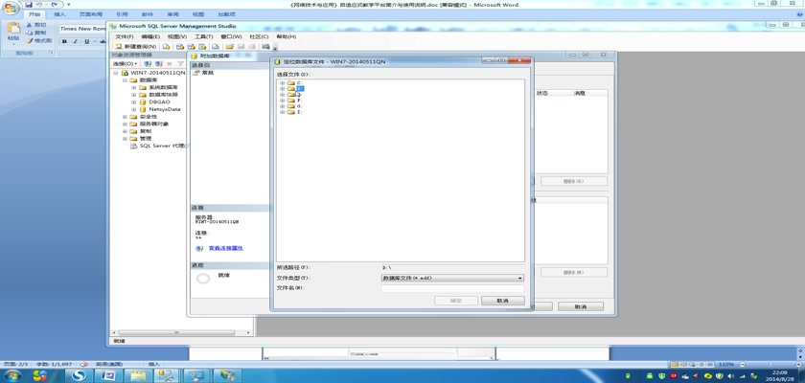Select the 管理 (Management) tree item
Viewport: 805px width, 383px height.
click(x=146, y=139)
